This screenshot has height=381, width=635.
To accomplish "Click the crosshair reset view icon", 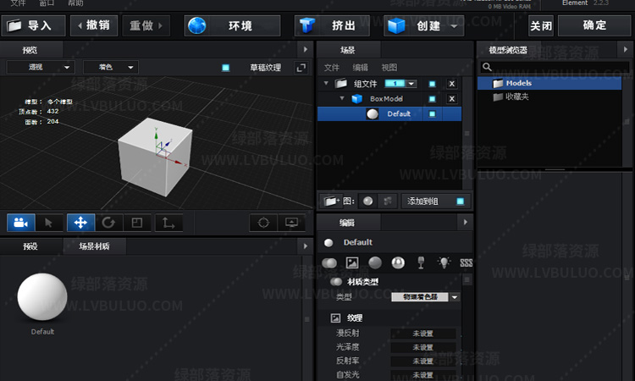I will 263,222.
